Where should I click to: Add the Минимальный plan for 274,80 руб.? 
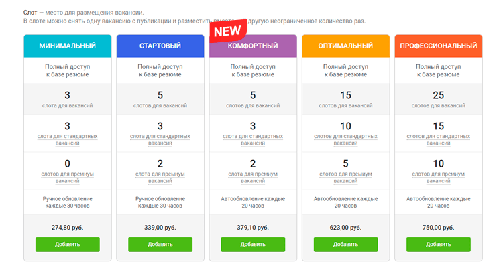tap(67, 245)
